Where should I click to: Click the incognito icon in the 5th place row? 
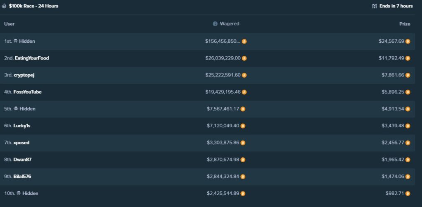coord(16,108)
